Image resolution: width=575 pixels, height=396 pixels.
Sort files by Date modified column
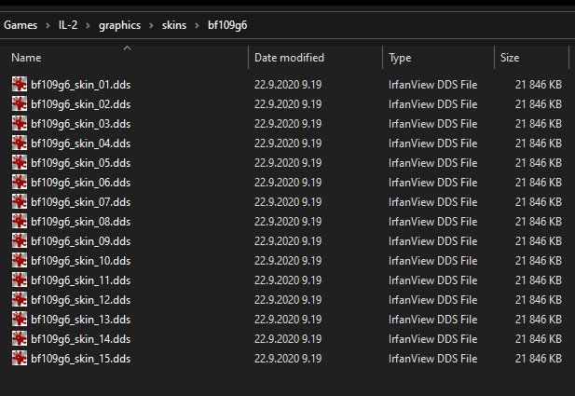[289, 58]
